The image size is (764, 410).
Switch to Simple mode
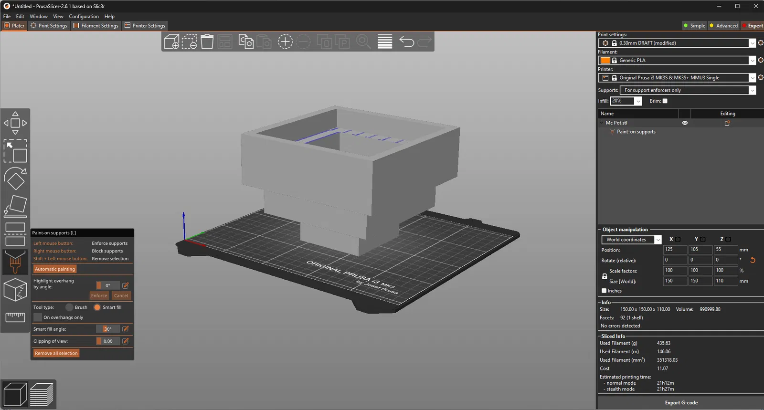(x=694, y=26)
